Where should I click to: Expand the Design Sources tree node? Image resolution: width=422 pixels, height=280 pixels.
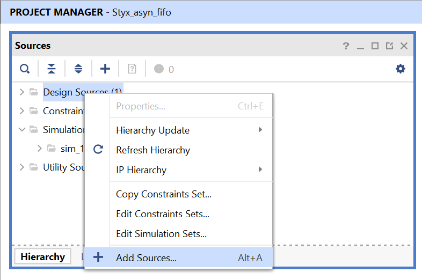[x=21, y=92]
